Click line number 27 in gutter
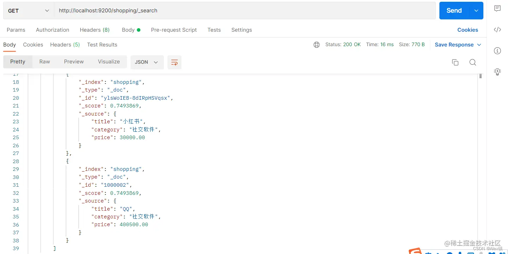Viewport: 508px width, 254px height. [16, 153]
